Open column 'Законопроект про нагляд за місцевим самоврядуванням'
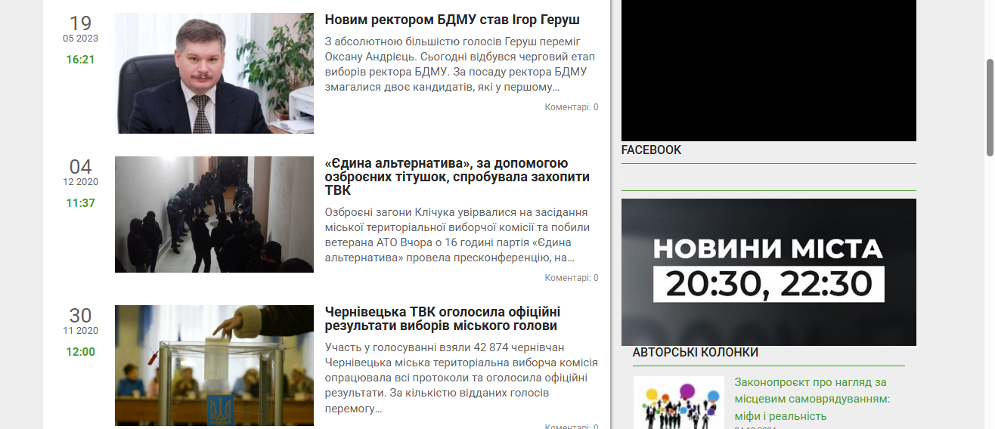 pos(812,399)
